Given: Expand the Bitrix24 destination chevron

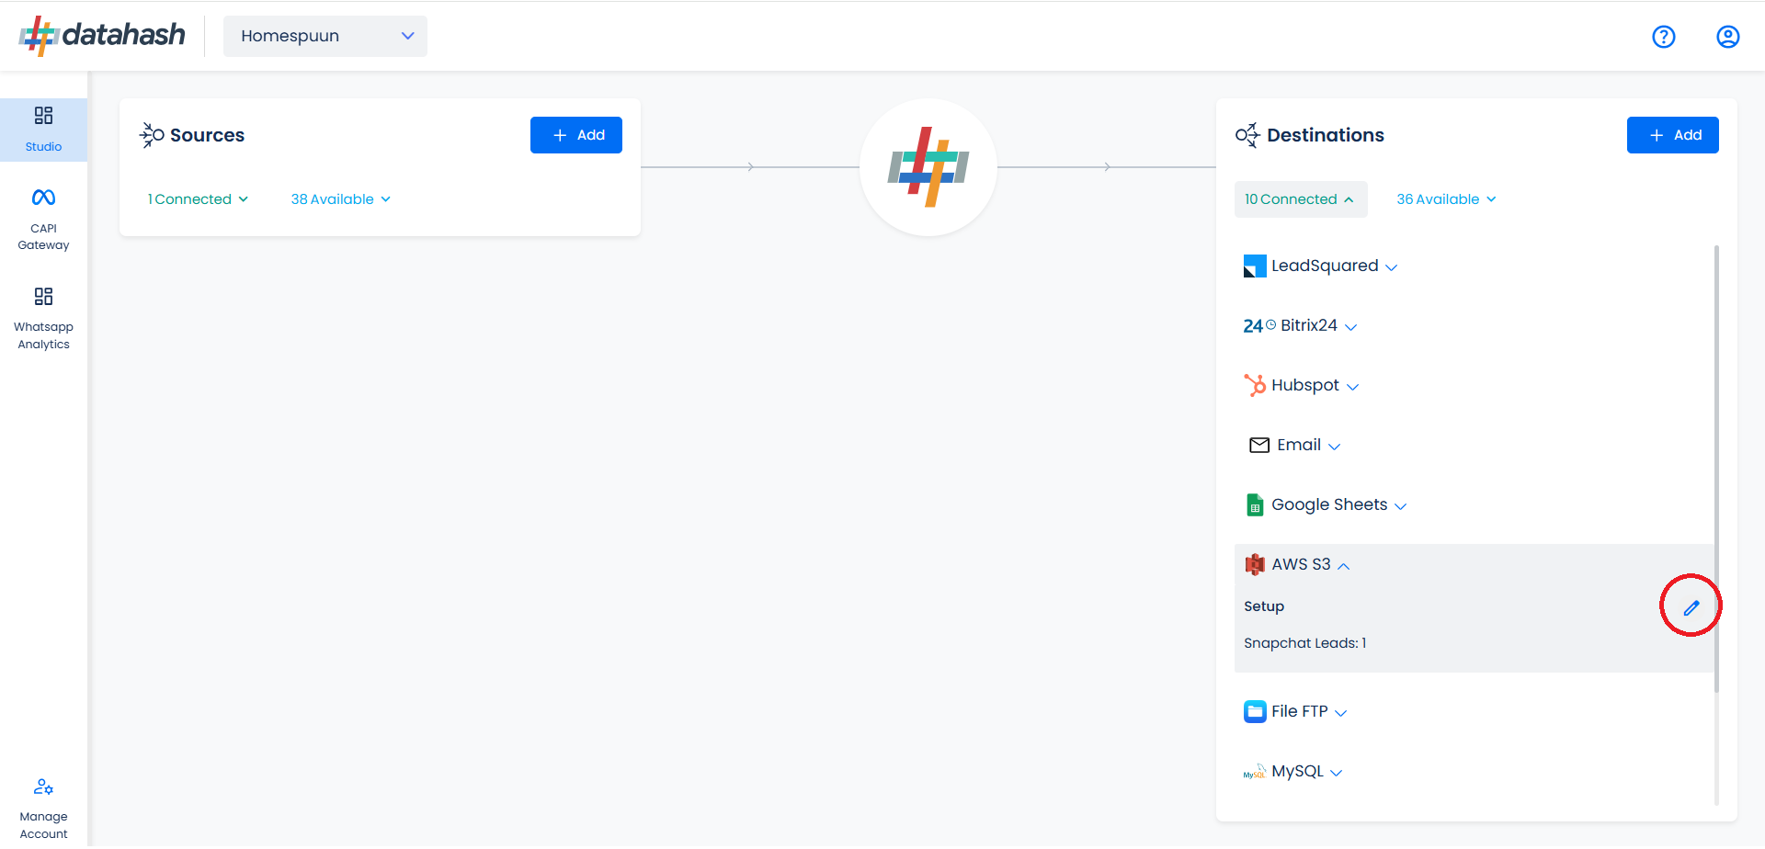Looking at the screenshot, I should click(1350, 327).
